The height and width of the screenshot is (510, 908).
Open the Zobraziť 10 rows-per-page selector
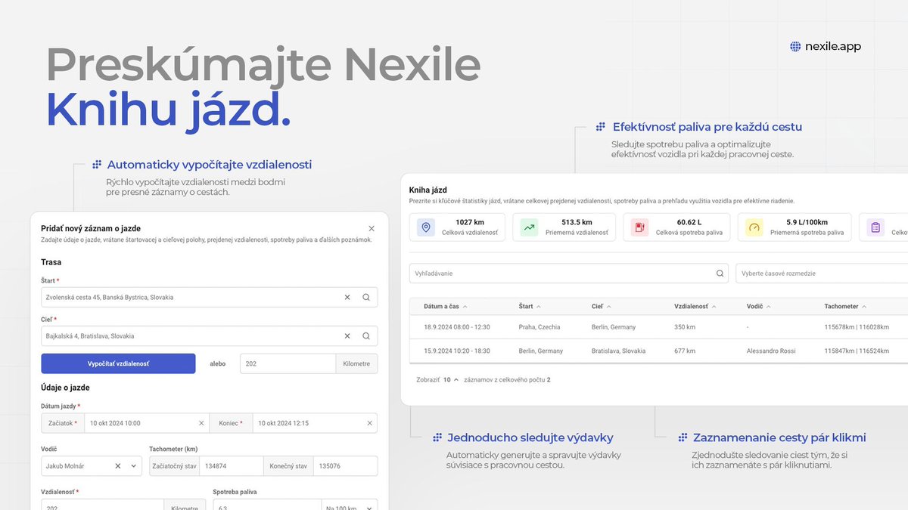coord(451,379)
